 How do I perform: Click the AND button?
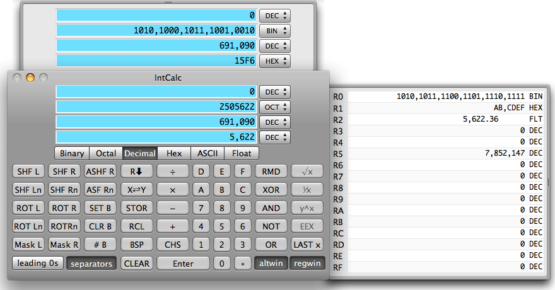pyautogui.click(x=271, y=208)
